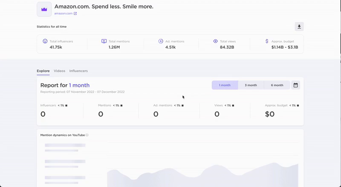Select the 6 month period

(x=277, y=85)
